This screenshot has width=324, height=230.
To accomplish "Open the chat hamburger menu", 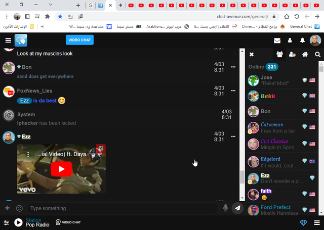I will tap(8, 40).
